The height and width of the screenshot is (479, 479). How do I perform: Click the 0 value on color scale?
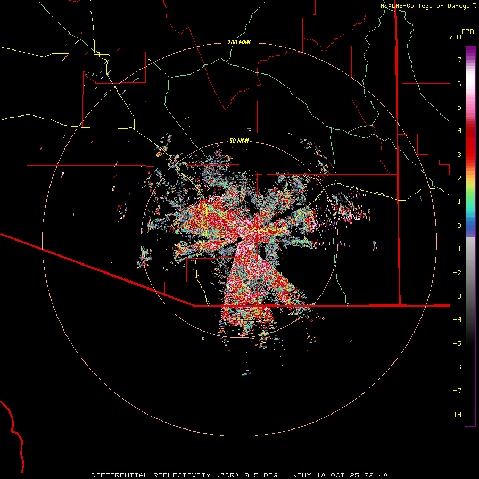tap(459, 226)
